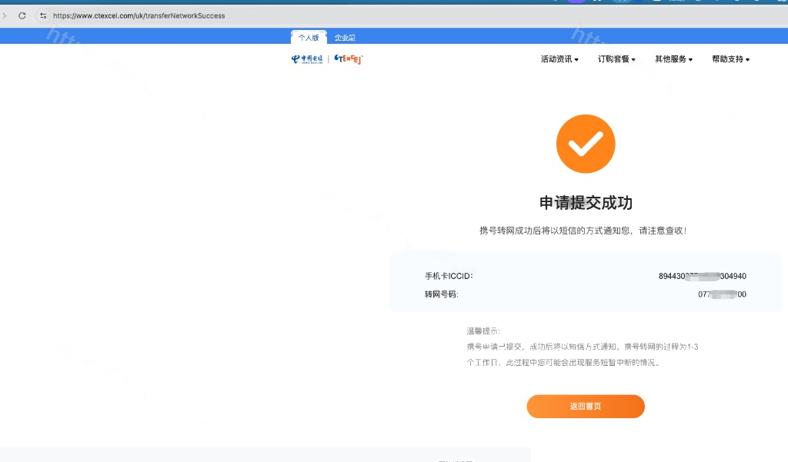Screen dimensions: 788x462
Task: Click the 携号转网成功后 SMS notice text
Action: 583,231
